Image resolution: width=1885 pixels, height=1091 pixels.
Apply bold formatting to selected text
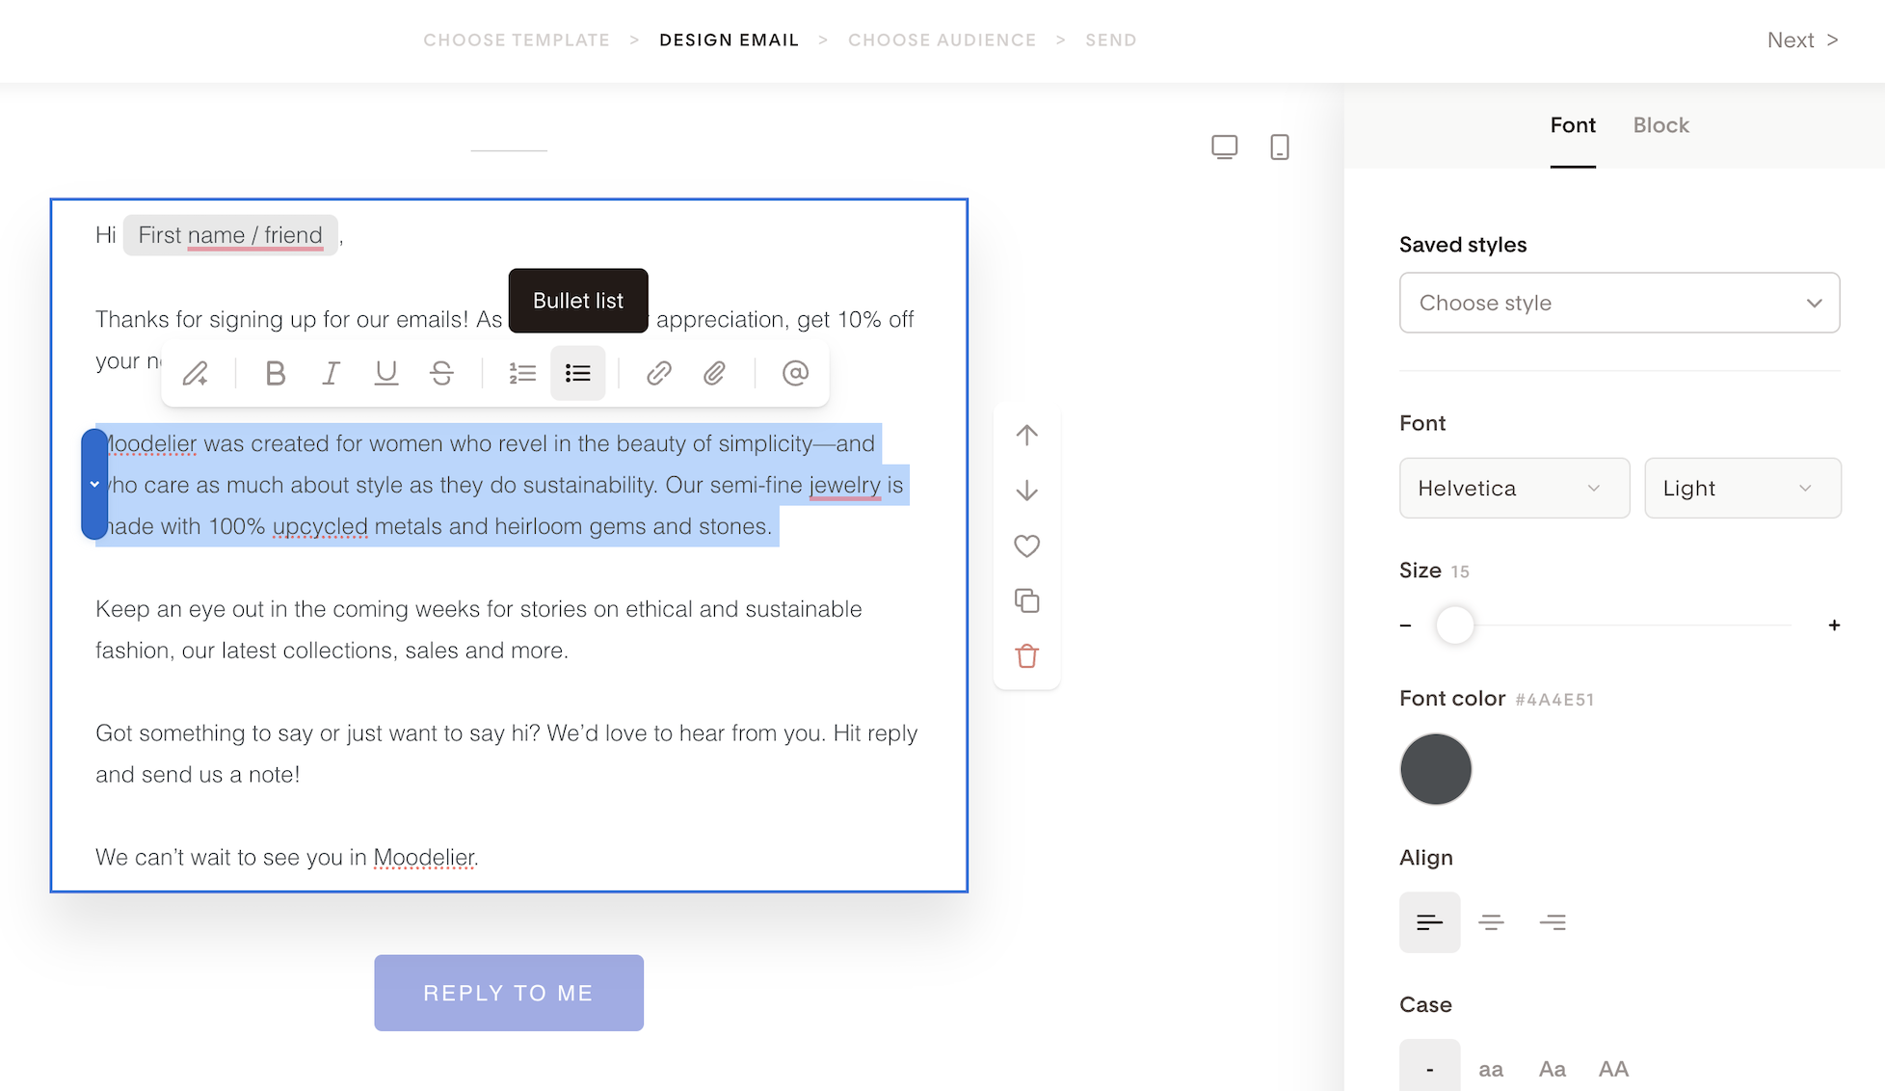pos(276,373)
